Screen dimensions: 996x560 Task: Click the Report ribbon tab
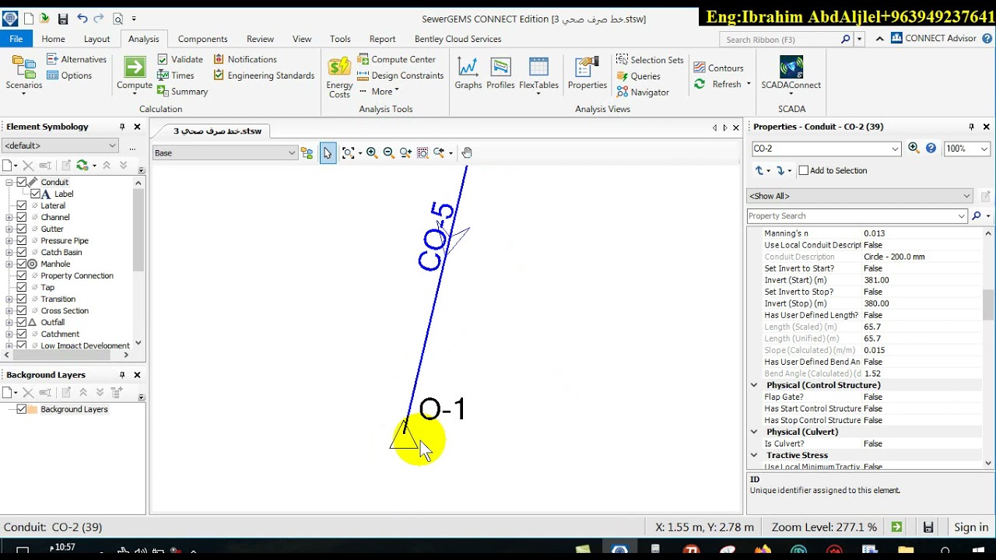click(x=382, y=39)
